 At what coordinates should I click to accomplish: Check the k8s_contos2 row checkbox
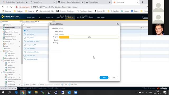(x=25, y=38)
